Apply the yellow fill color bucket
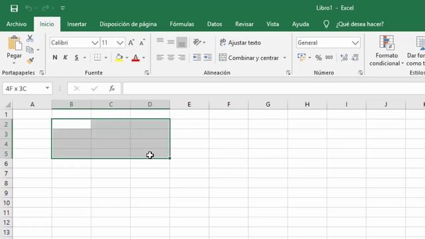This screenshot has height=239, width=425. pyautogui.click(x=119, y=58)
